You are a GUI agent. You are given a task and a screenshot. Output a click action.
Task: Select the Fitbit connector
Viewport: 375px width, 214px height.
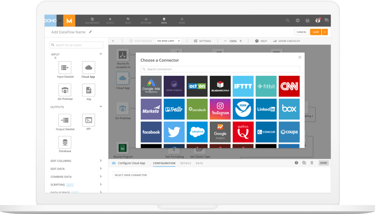coord(266,86)
